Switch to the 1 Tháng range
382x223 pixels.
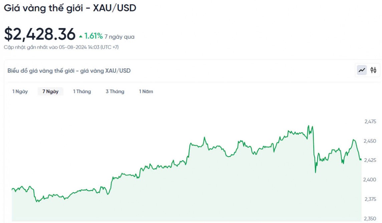pos(82,91)
